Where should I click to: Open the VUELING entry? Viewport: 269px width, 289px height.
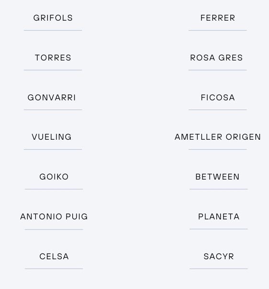(52, 137)
